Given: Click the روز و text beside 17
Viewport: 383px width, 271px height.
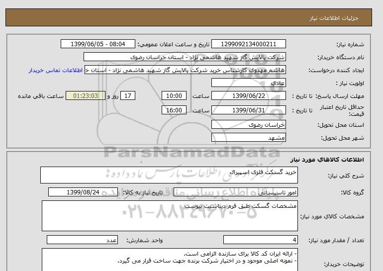Looking at the screenshot, I should tap(113, 96).
